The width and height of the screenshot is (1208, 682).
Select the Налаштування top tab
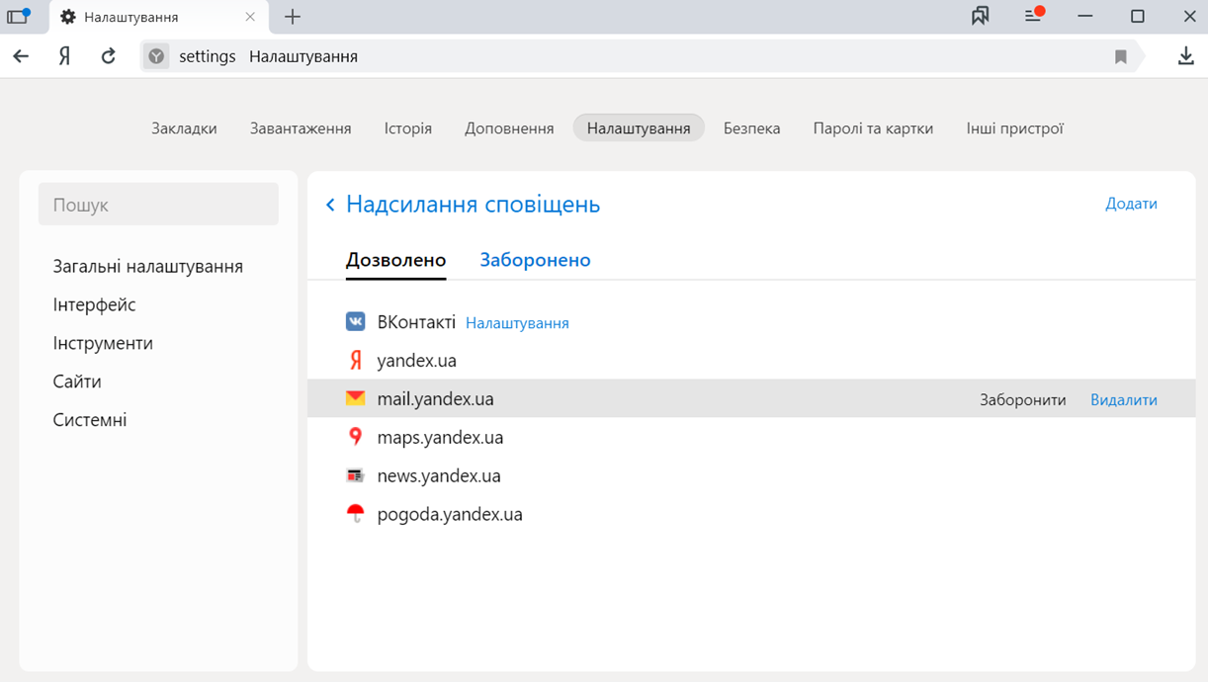coord(639,128)
